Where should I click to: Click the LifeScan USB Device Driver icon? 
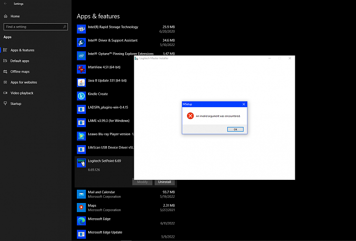81,149
